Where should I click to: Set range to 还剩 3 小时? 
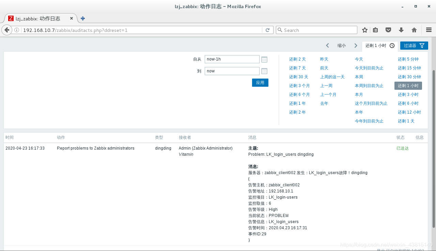[x=408, y=95]
